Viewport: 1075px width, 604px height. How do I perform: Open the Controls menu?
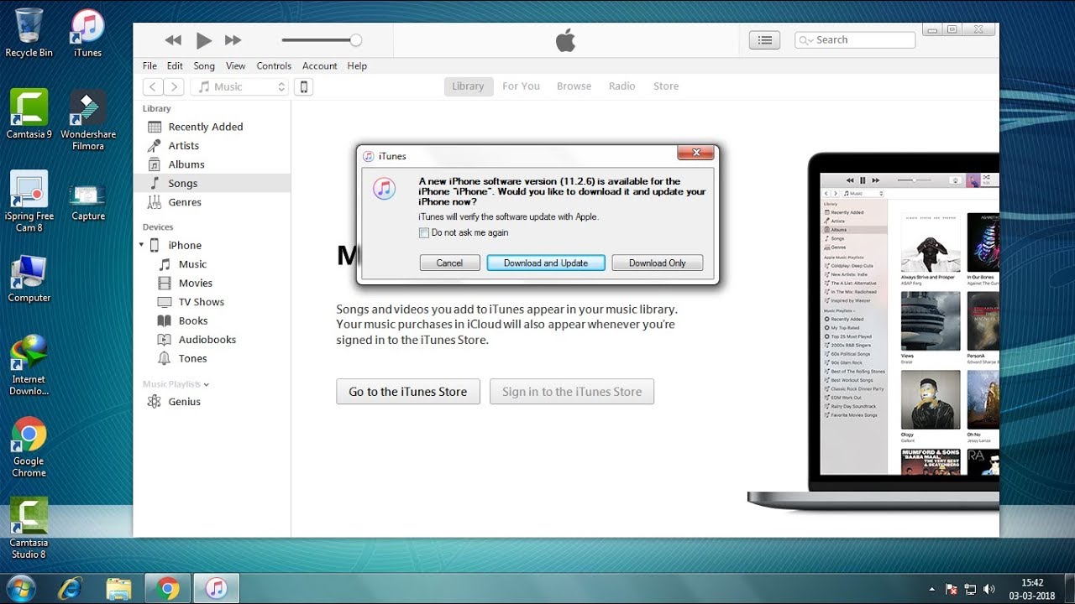point(274,65)
